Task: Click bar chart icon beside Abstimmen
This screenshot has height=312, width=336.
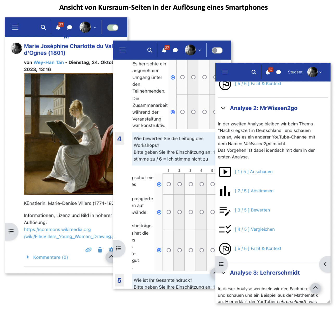Action: click(x=225, y=191)
